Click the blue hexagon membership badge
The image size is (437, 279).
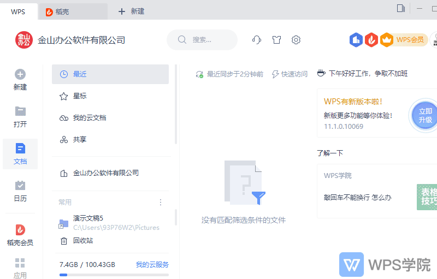tap(356, 40)
